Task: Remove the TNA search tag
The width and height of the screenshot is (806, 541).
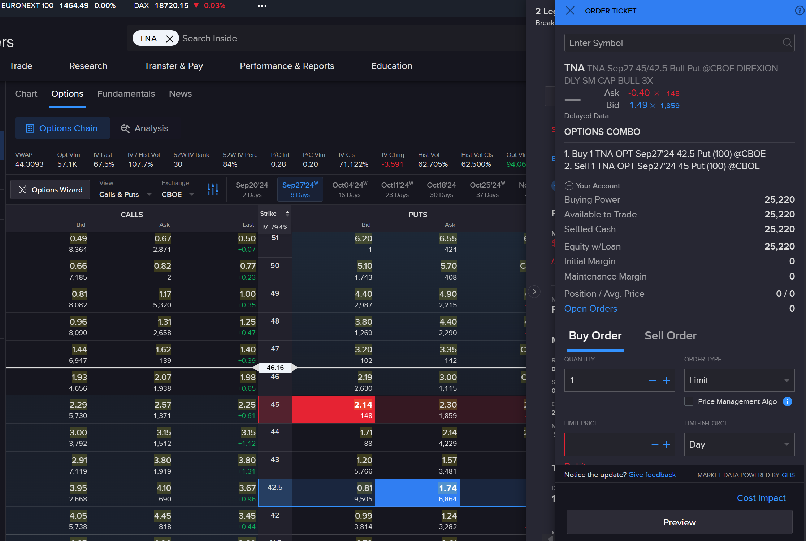Action: pos(170,39)
